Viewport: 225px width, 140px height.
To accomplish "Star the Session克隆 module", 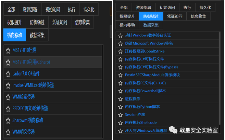I will pos(121,115).
